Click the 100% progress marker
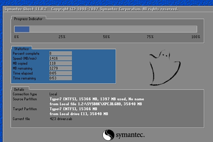213x142 pixels. [x=196, y=37]
